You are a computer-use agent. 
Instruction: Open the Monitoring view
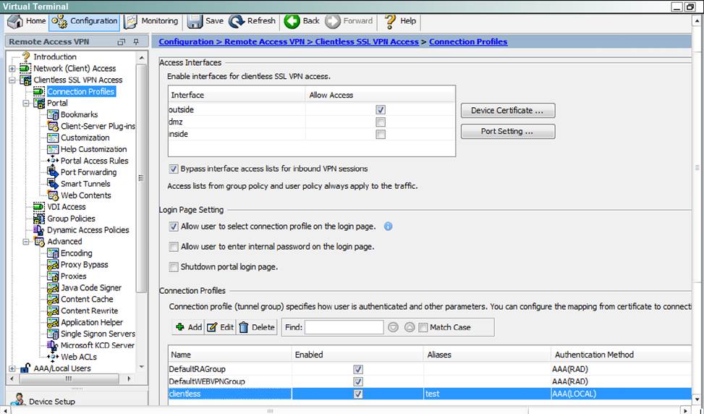coord(151,21)
